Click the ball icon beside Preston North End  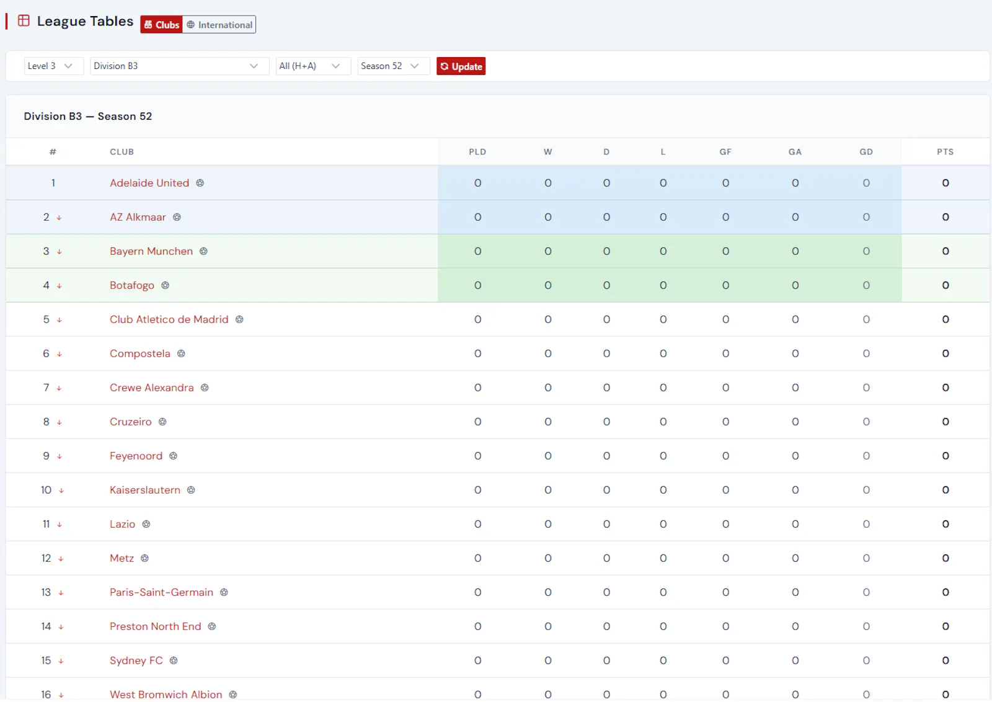pyautogui.click(x=212, y=626)
